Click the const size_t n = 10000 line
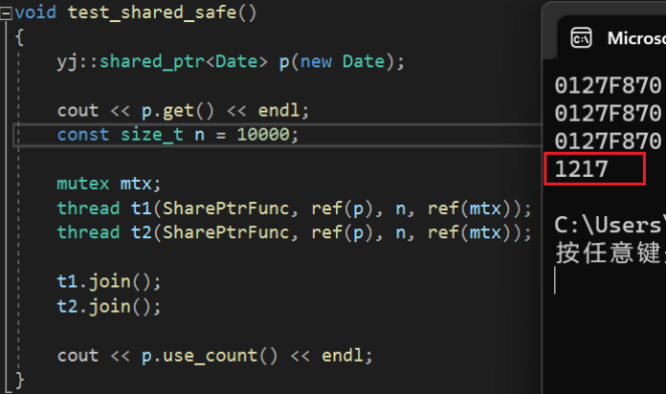 pos(178,135)
